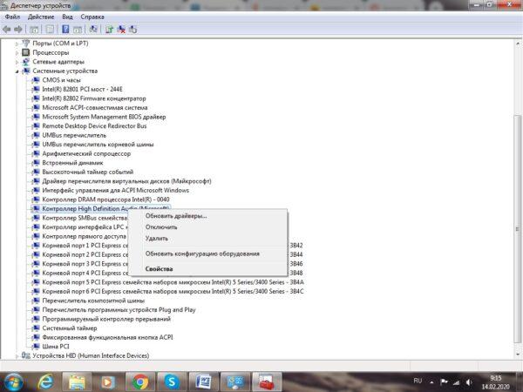Screen dimensions: 523x392
Task: Open Internet Explorer from the taskbar
Action: pos(45,382)
